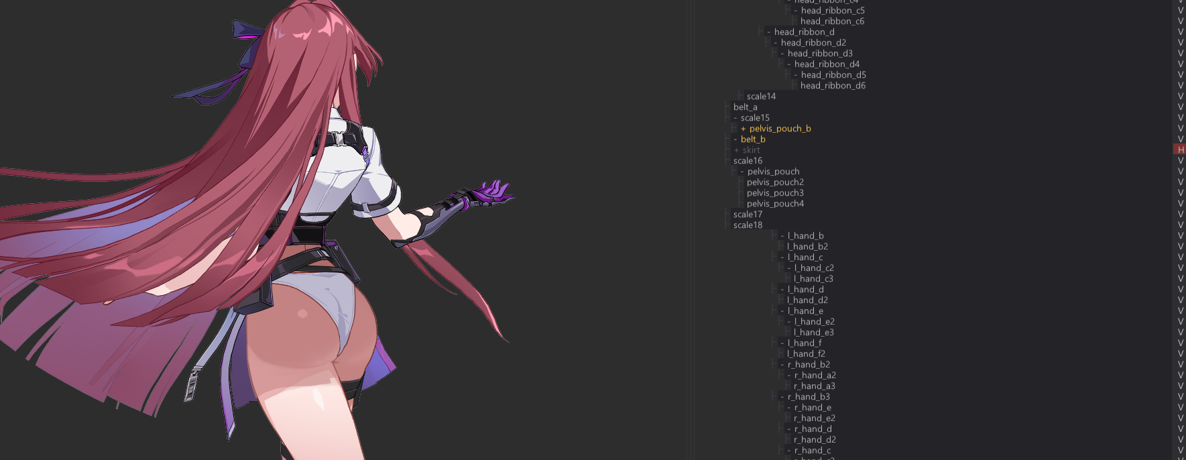This screenshot has height=460, width=1186.
Task: Select the l_hand_d2 bone
Action: pos(807,300)
